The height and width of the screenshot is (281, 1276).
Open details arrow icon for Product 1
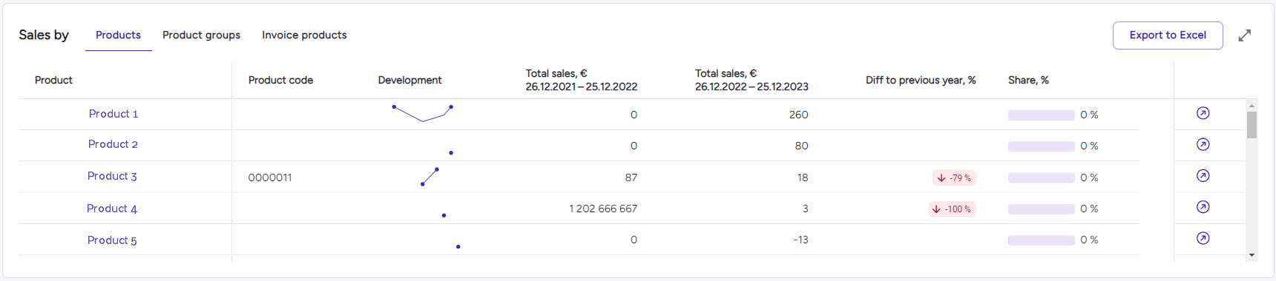[1203, 113]
